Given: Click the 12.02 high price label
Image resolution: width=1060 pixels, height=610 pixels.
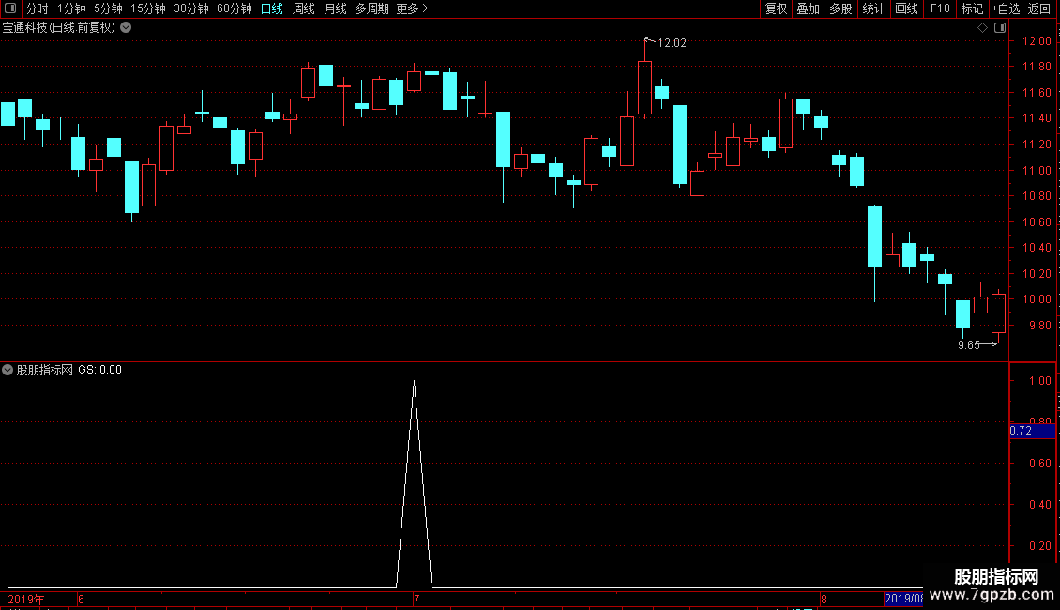Looking at the screenshot, I should [x=672, y=43].
